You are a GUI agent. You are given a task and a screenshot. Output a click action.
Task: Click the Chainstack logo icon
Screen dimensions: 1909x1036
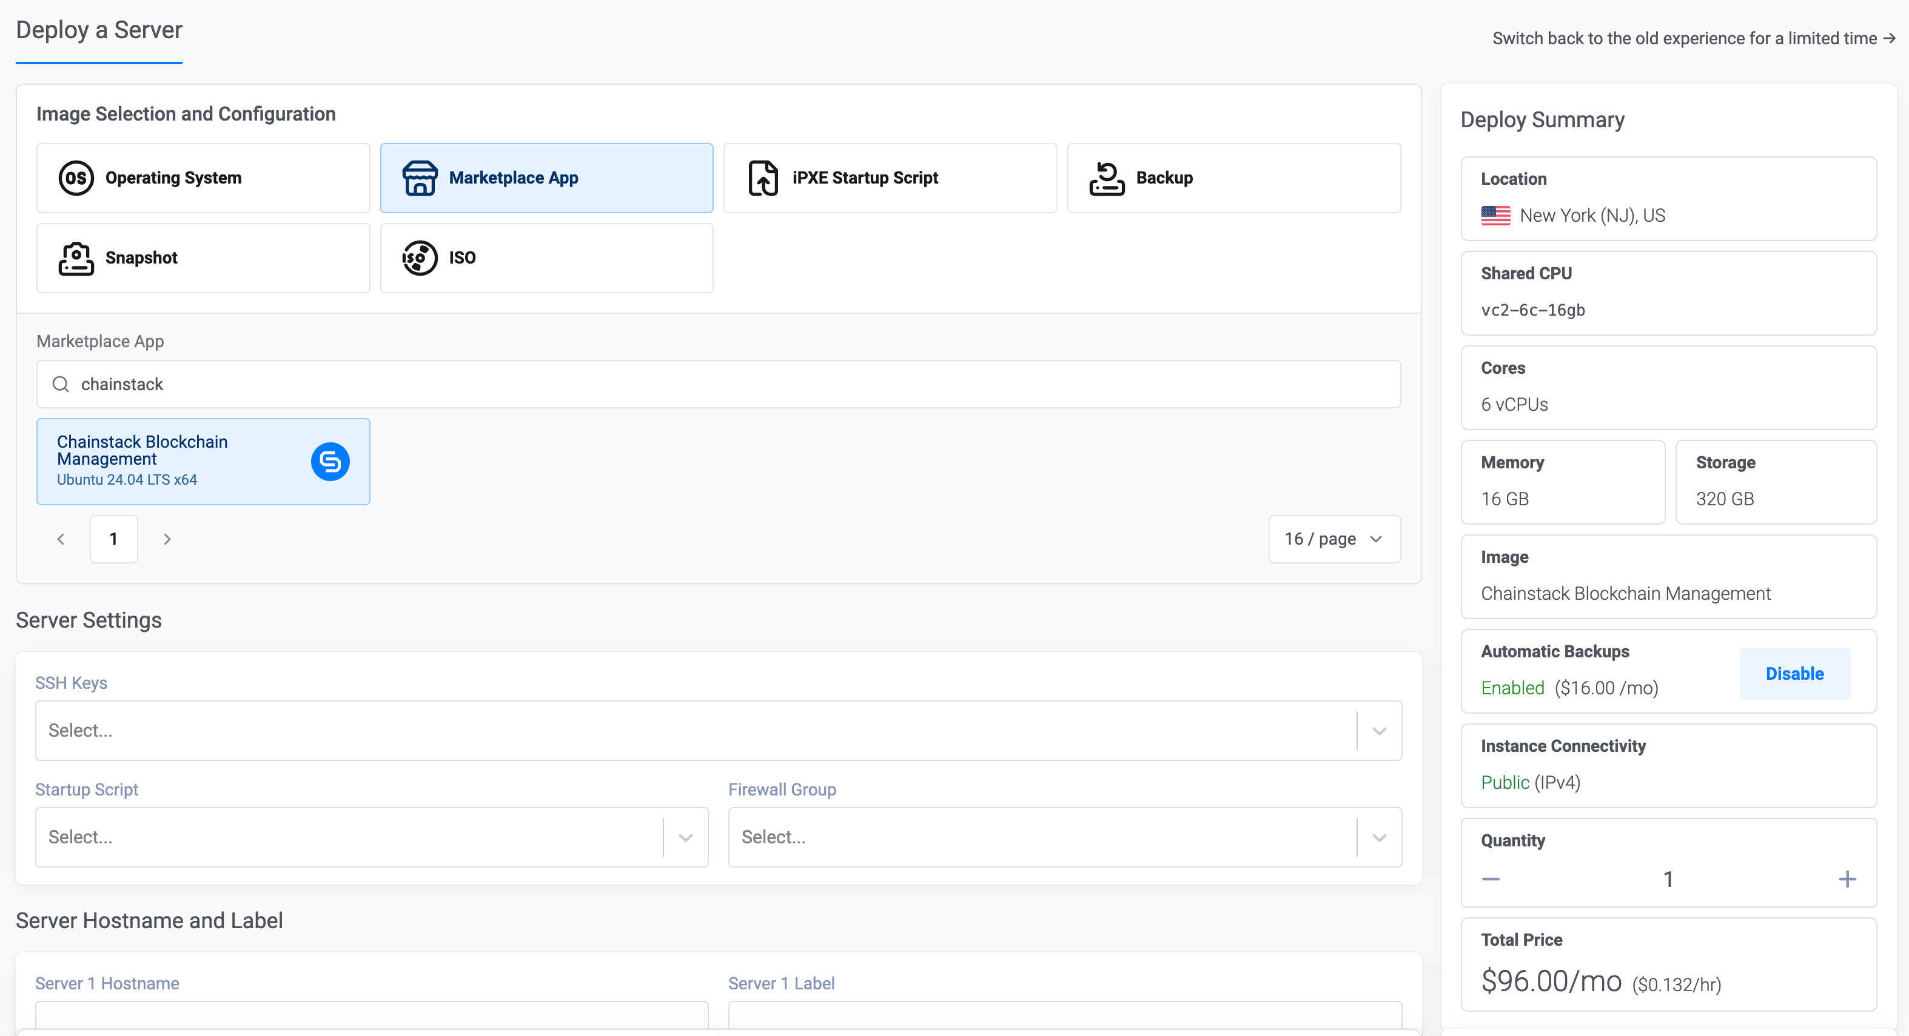click(330, 461)
